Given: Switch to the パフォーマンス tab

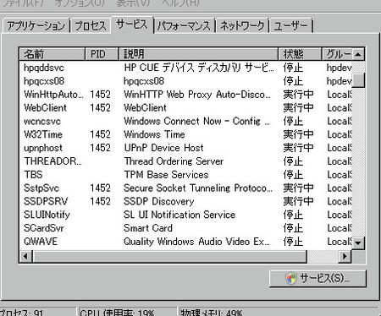Looking at the screenshot, I should tap(184, 26).
